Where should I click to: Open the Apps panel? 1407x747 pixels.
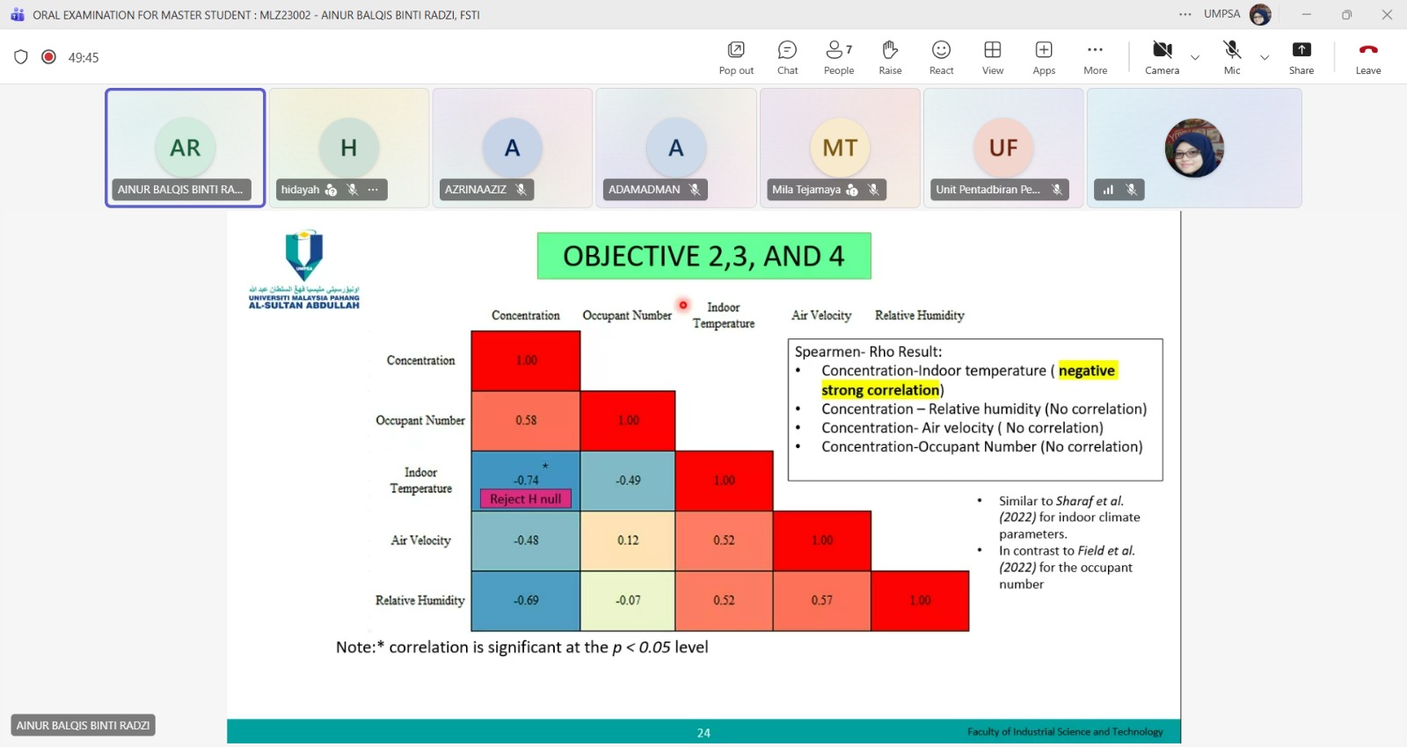(x=1044, y=57)
